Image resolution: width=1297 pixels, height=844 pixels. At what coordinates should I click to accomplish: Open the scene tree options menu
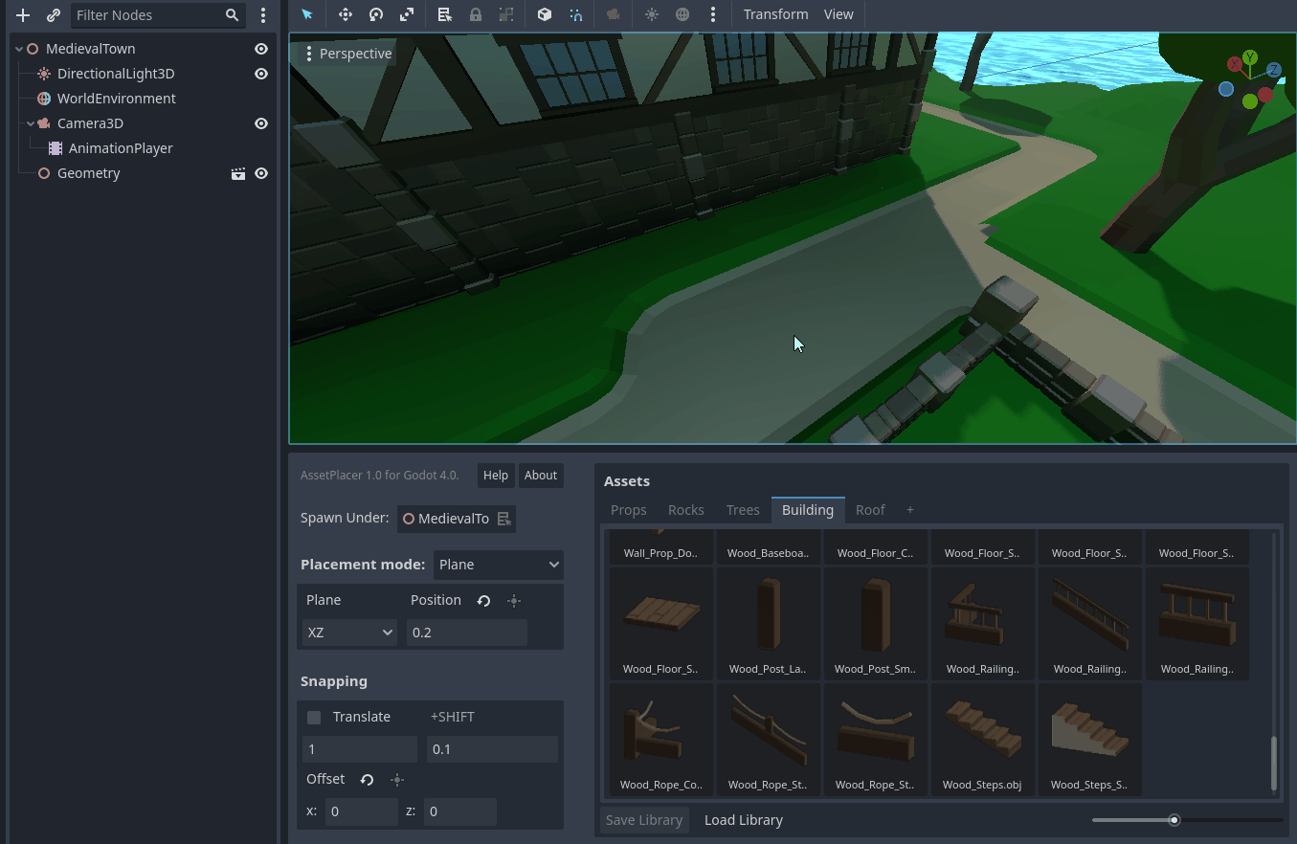tap(263, 15)
